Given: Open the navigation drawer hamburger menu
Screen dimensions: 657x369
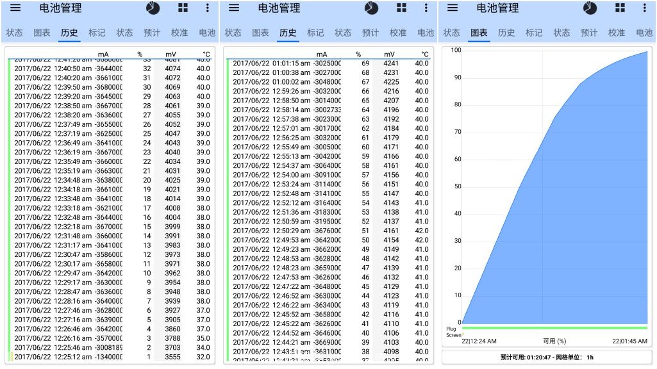Looking at the screenshot, I should tap(14, 8).
